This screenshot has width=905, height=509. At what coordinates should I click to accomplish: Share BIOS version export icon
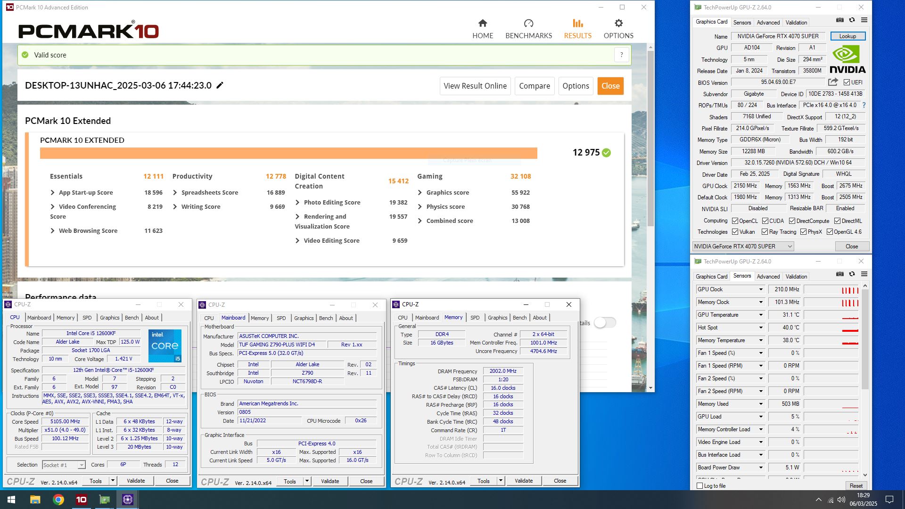point(833,82)
